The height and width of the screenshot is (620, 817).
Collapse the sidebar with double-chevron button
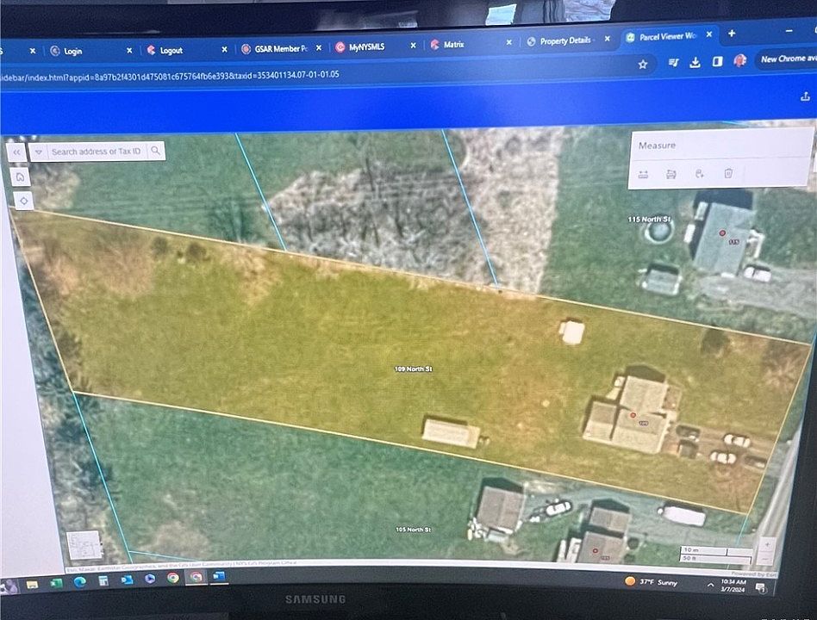(16, 152)
